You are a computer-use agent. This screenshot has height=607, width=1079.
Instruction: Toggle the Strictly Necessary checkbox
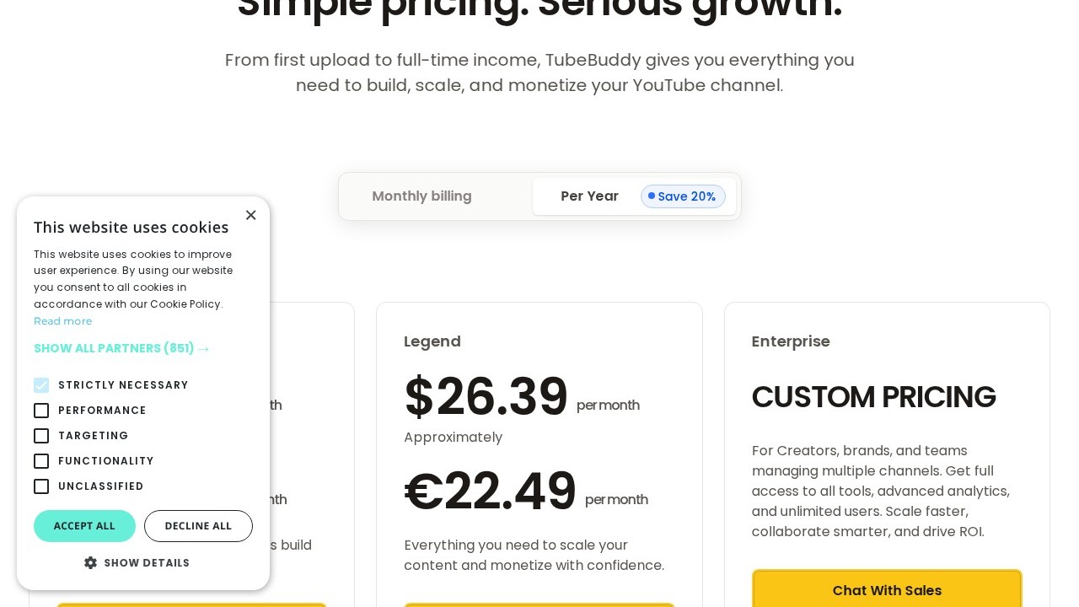pyautogui.click(x=41, y=385)
